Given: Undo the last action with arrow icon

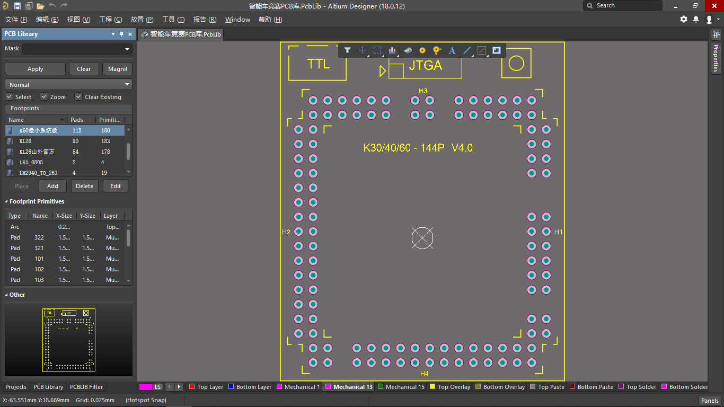Looking at the screenshot, I should (52, 5).
